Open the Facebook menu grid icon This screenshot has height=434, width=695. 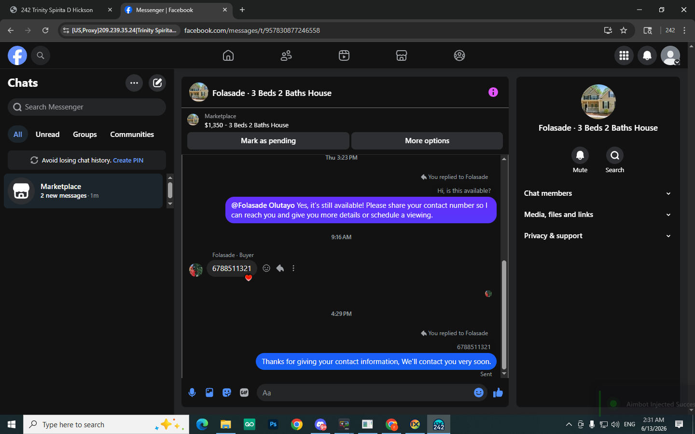point(624,55)
